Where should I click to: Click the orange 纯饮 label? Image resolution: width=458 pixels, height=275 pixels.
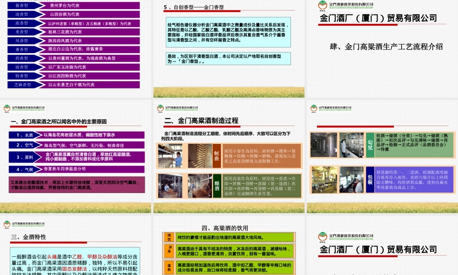coord(169,237)
